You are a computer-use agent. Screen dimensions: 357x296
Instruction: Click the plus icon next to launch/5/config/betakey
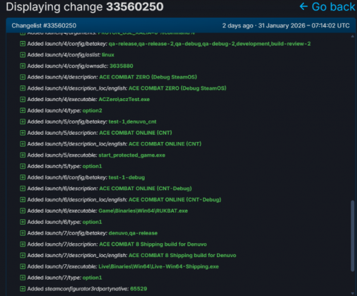(22, 122)
